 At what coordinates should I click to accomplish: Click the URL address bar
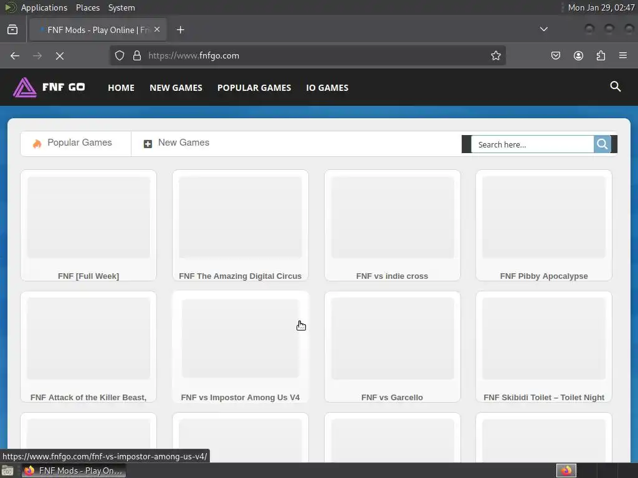click(307, 55)
